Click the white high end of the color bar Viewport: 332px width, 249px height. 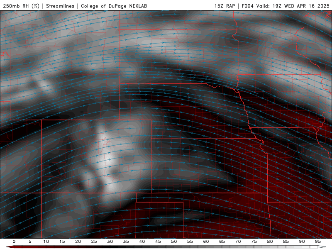(321, 247)
